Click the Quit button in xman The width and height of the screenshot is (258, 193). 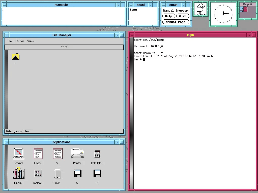(x=183, y=16)
